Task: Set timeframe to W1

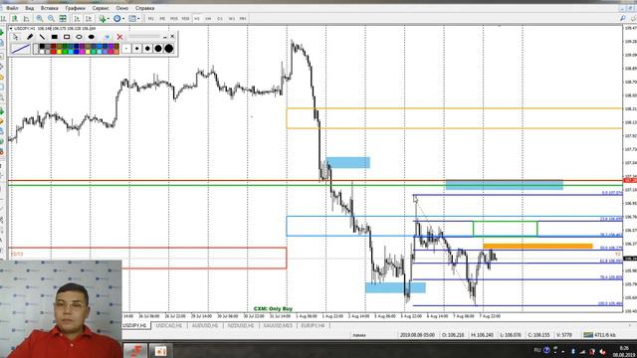Action: (x=232, y=19)
